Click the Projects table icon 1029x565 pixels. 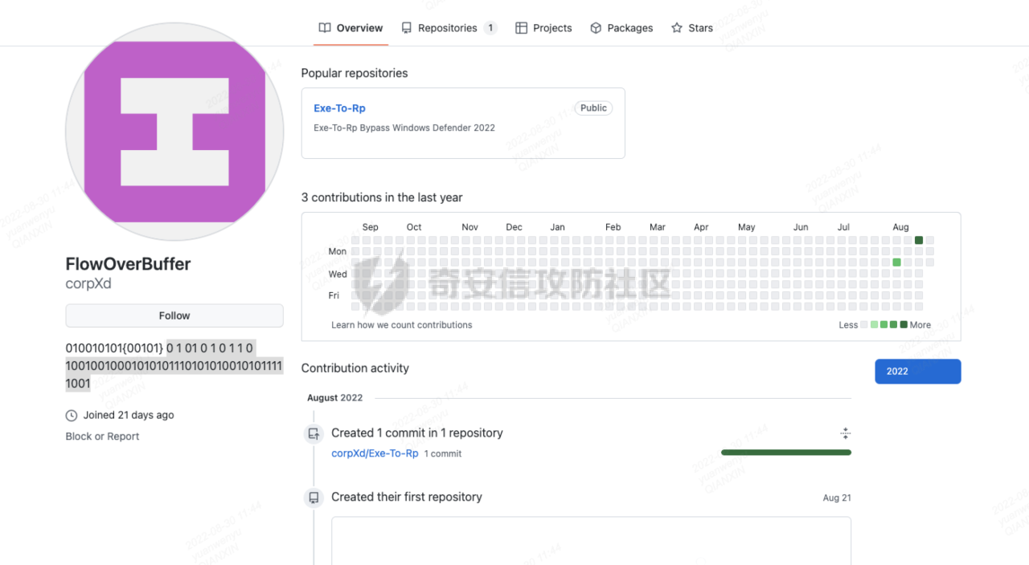(521, 28)
